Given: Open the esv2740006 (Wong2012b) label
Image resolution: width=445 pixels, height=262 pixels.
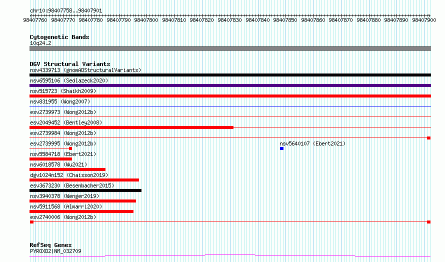Looking at the screenshot, I should pos(63,217).
